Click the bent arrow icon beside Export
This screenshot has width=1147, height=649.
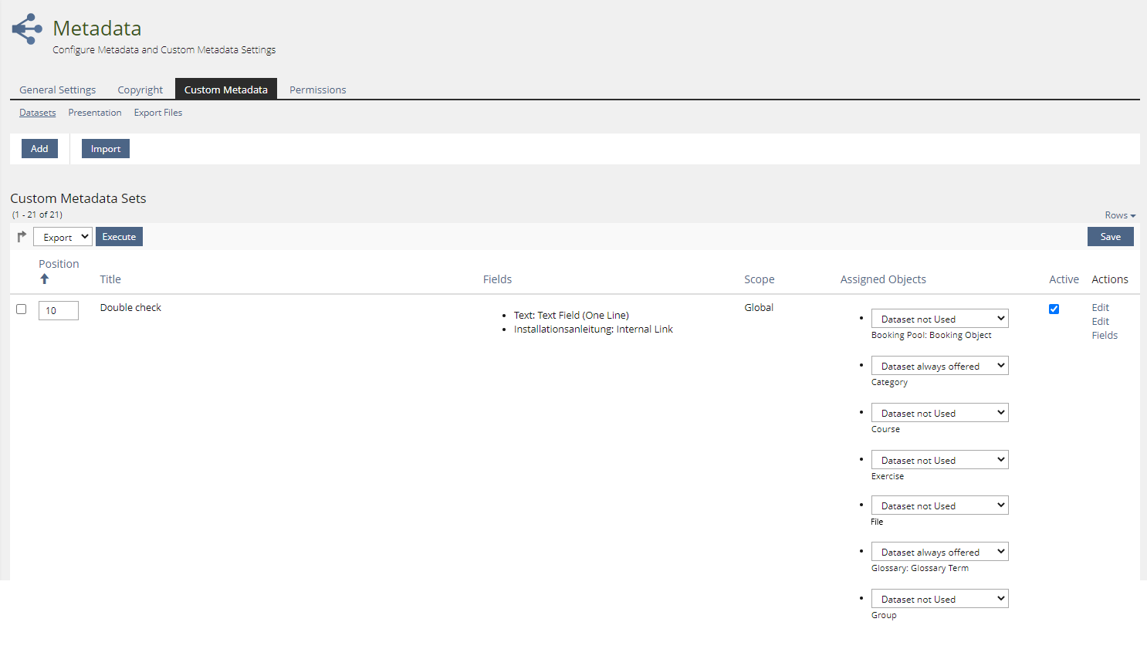22,237
